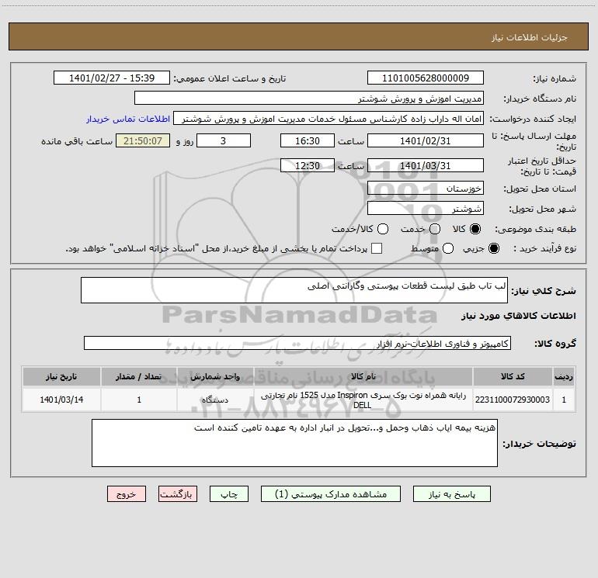Click the requester field امان اله داراب زاده
Screen dimensions: 598x578
pyautogui.click(x=329, y=119)
